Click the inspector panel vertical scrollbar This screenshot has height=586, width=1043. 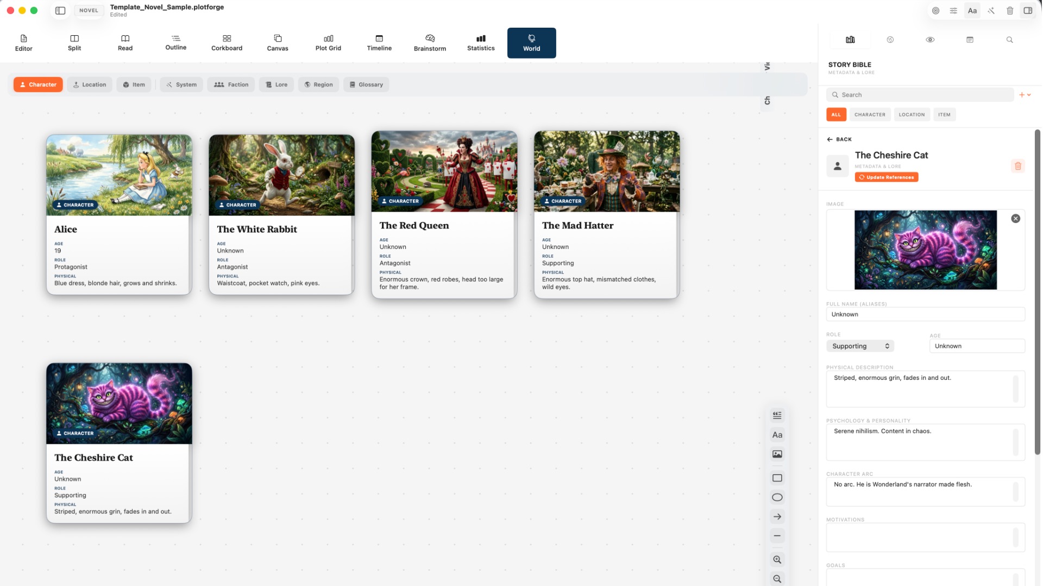[x=1037, y=292]
